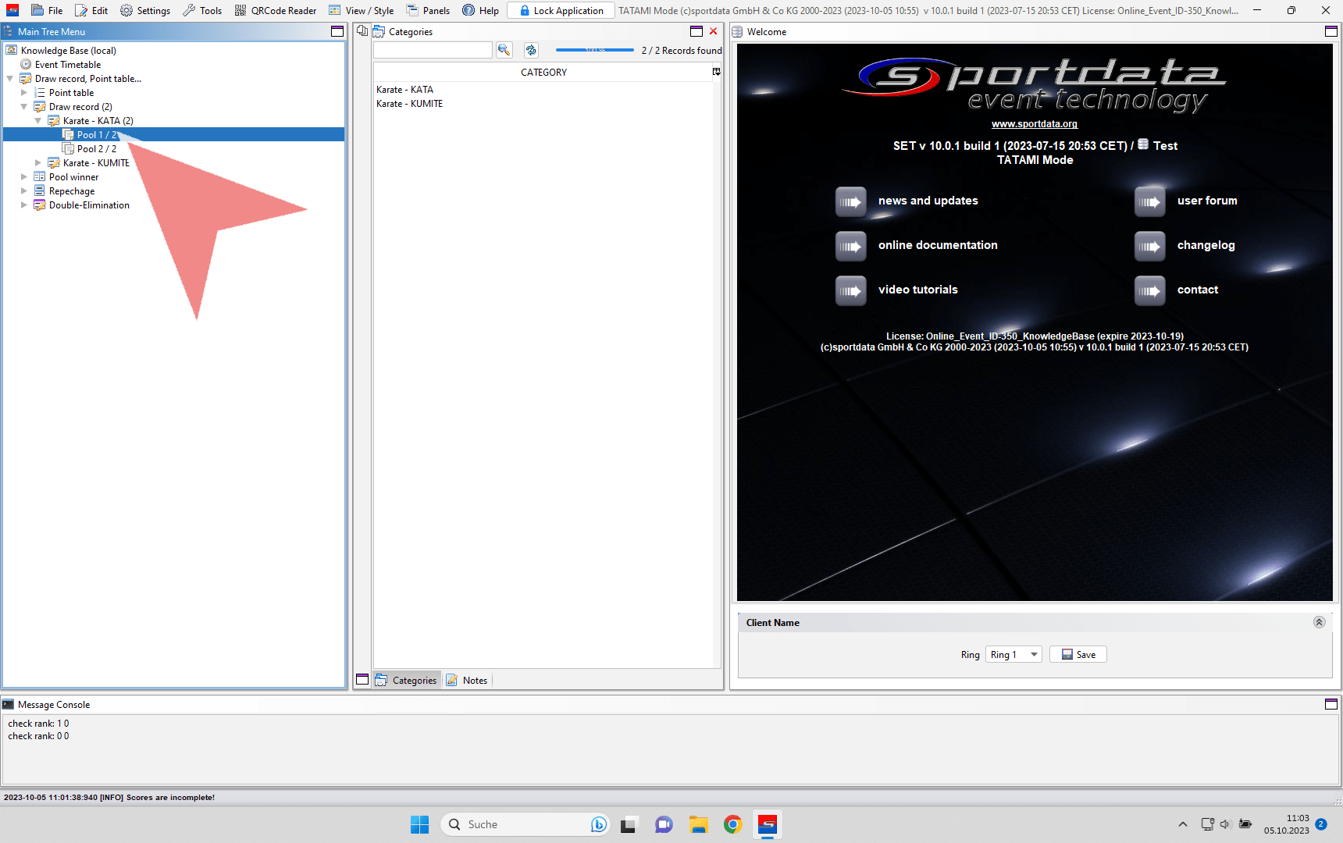This screenshot has height=843, width=1343.
Task: Click the CATEGORY column chooser icon
Action: (716, 72)
